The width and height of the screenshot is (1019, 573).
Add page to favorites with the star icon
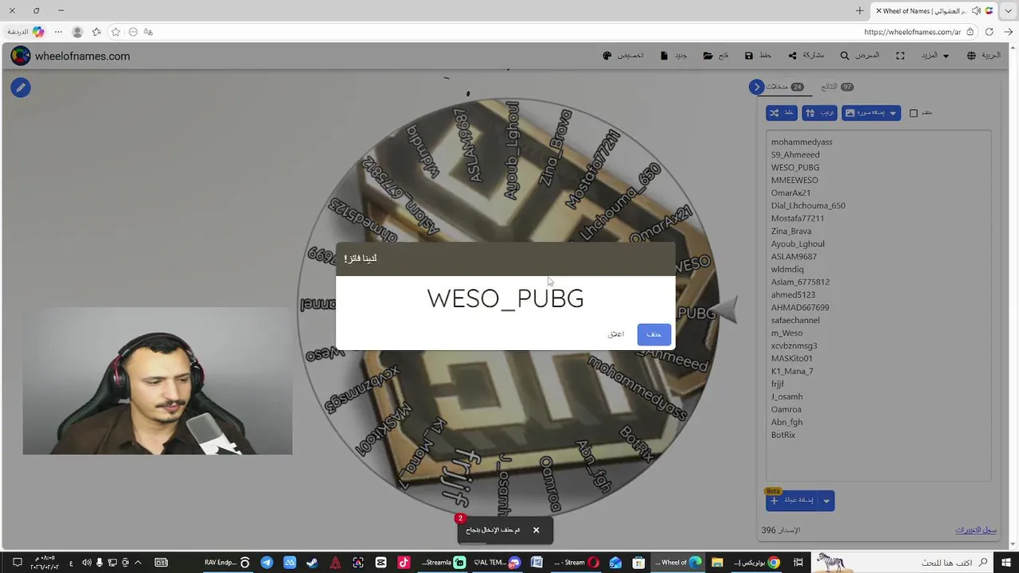(115, 32)
